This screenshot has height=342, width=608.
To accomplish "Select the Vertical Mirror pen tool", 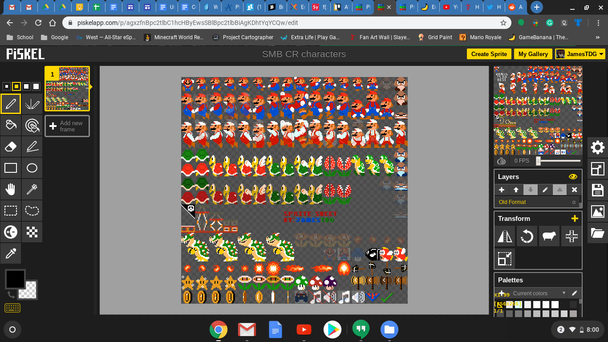I will pos(32,104).
